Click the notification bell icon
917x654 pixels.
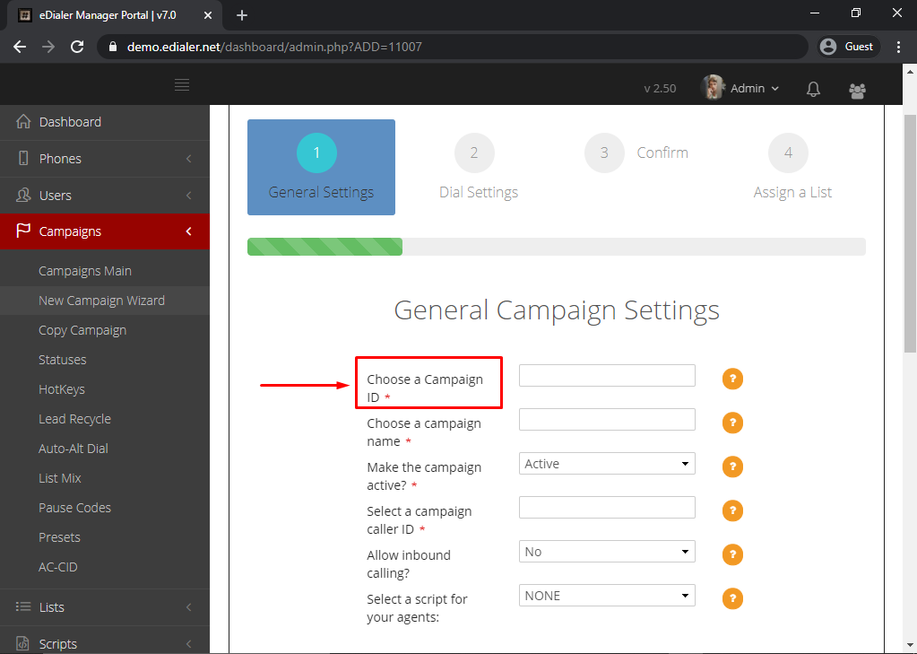[x=813, y=89]
